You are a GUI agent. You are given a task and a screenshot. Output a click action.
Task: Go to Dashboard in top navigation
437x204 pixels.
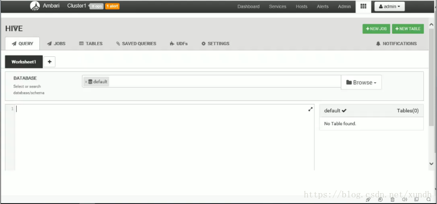(248, 7)
